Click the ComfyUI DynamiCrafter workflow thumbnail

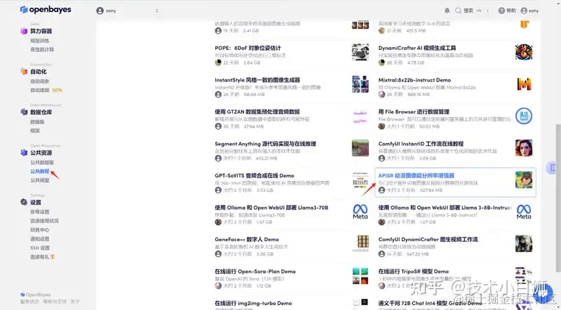[x=524, y=243]
